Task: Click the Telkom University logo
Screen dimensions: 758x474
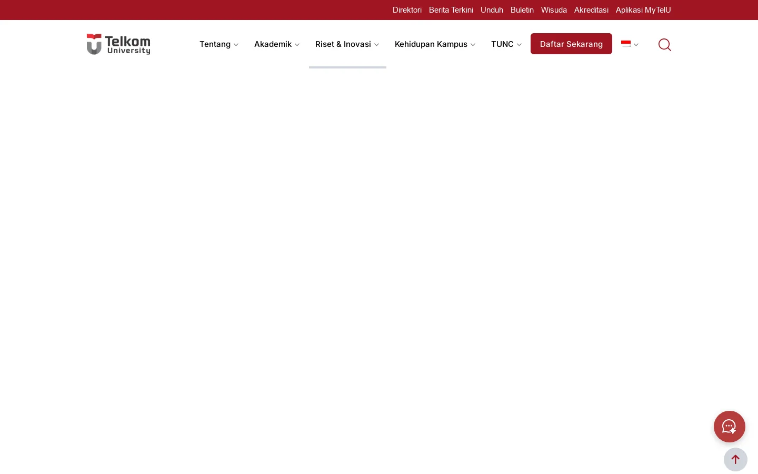Action: point(118,44)
